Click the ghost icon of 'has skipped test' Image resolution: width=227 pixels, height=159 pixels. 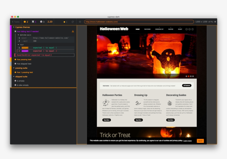[15, 64]
